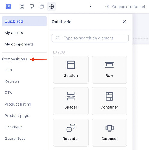Select the Quick add sidebar item
The image size is (149, 150).
24,21
